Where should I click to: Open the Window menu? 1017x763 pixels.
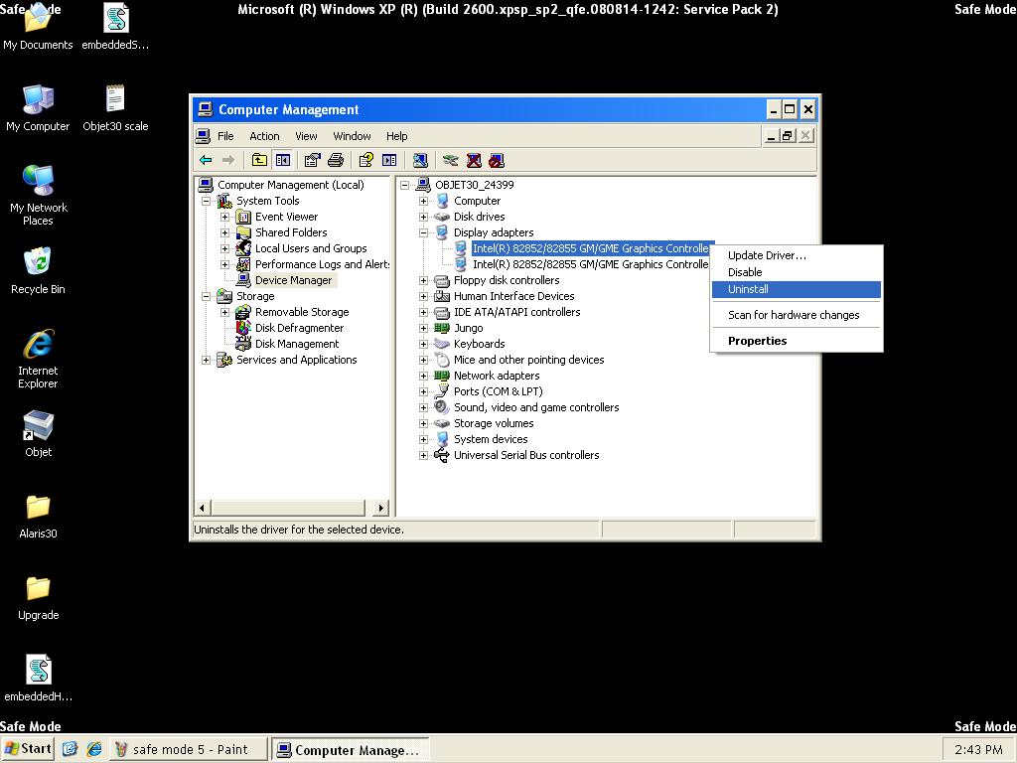(352, 135)
